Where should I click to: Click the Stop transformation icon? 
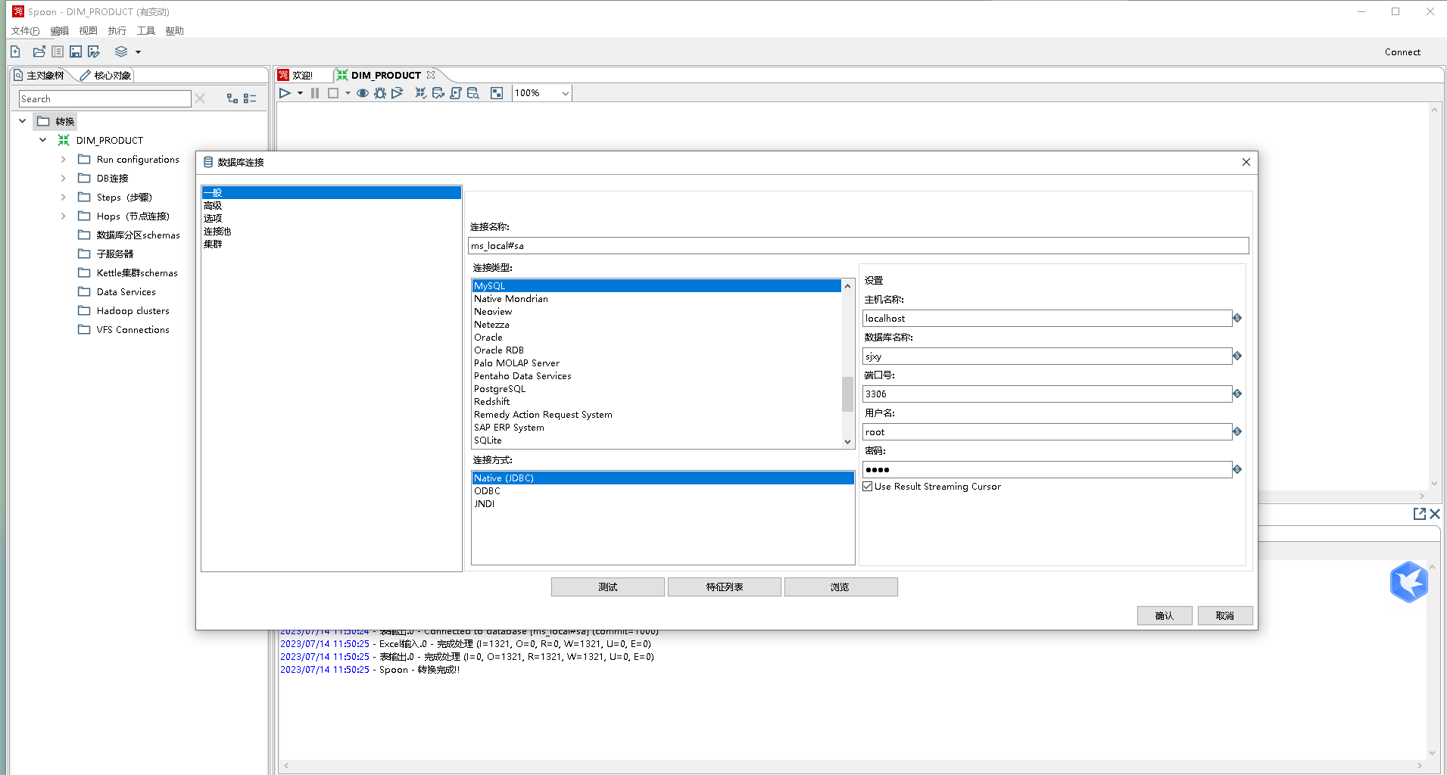coord(332,93)
